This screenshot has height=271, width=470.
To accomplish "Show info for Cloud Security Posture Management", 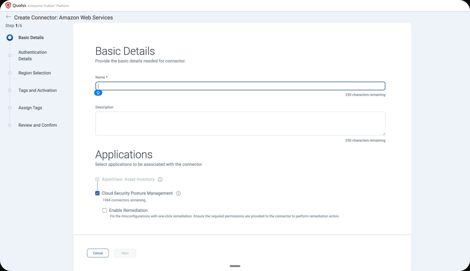I will 179,193.
